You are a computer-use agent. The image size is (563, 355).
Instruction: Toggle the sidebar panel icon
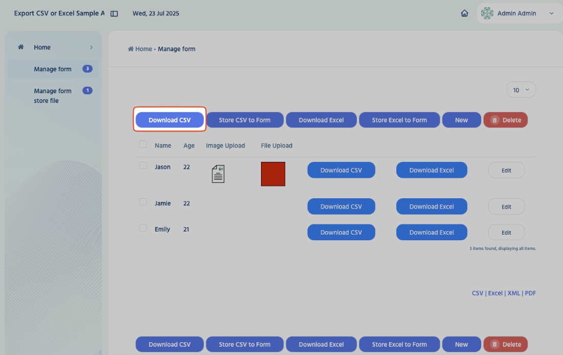point(114,14)
